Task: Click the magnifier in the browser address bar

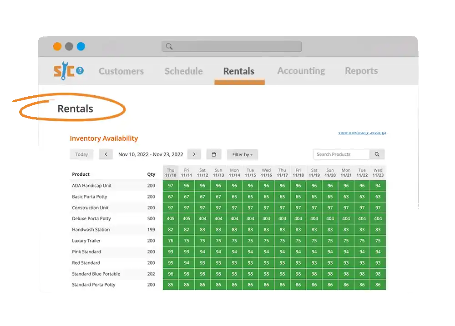Action: click(169, 46)
